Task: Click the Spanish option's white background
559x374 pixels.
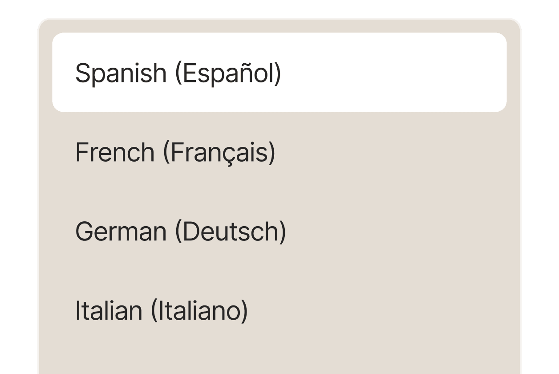Action: click(x=401, y=73)
